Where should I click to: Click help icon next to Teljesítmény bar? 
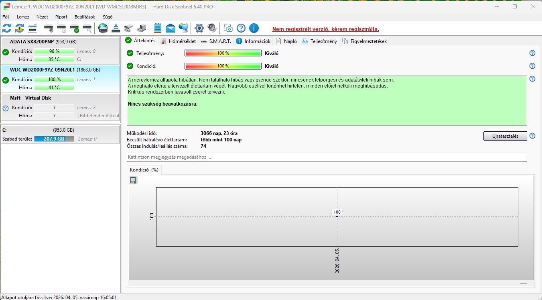click(x=532, y=53)
